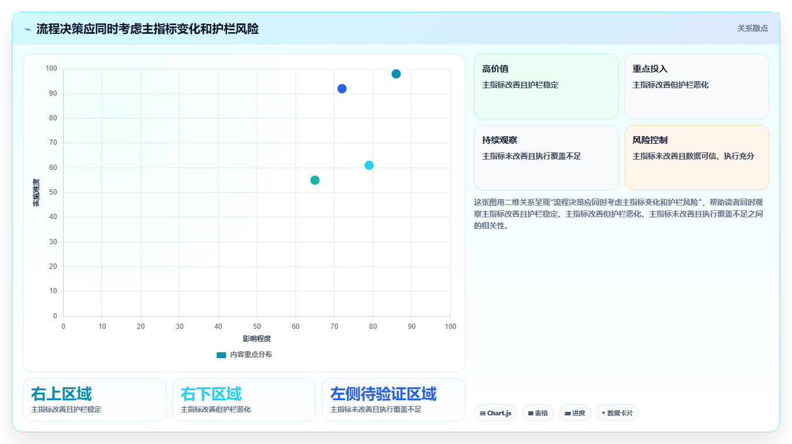Open the 高价值 quadrant card
The image size is (792, 444).
(x=546, y=86)
